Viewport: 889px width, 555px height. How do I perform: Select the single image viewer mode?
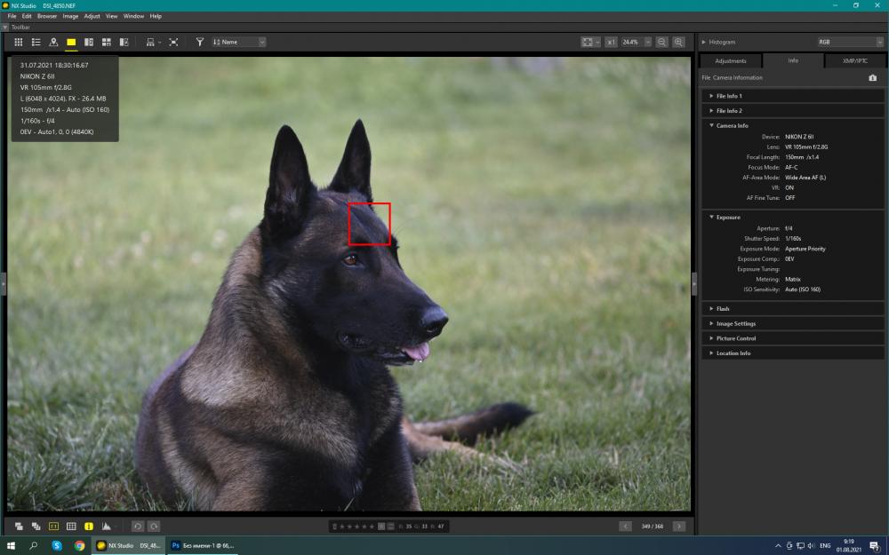click(71, 42)
